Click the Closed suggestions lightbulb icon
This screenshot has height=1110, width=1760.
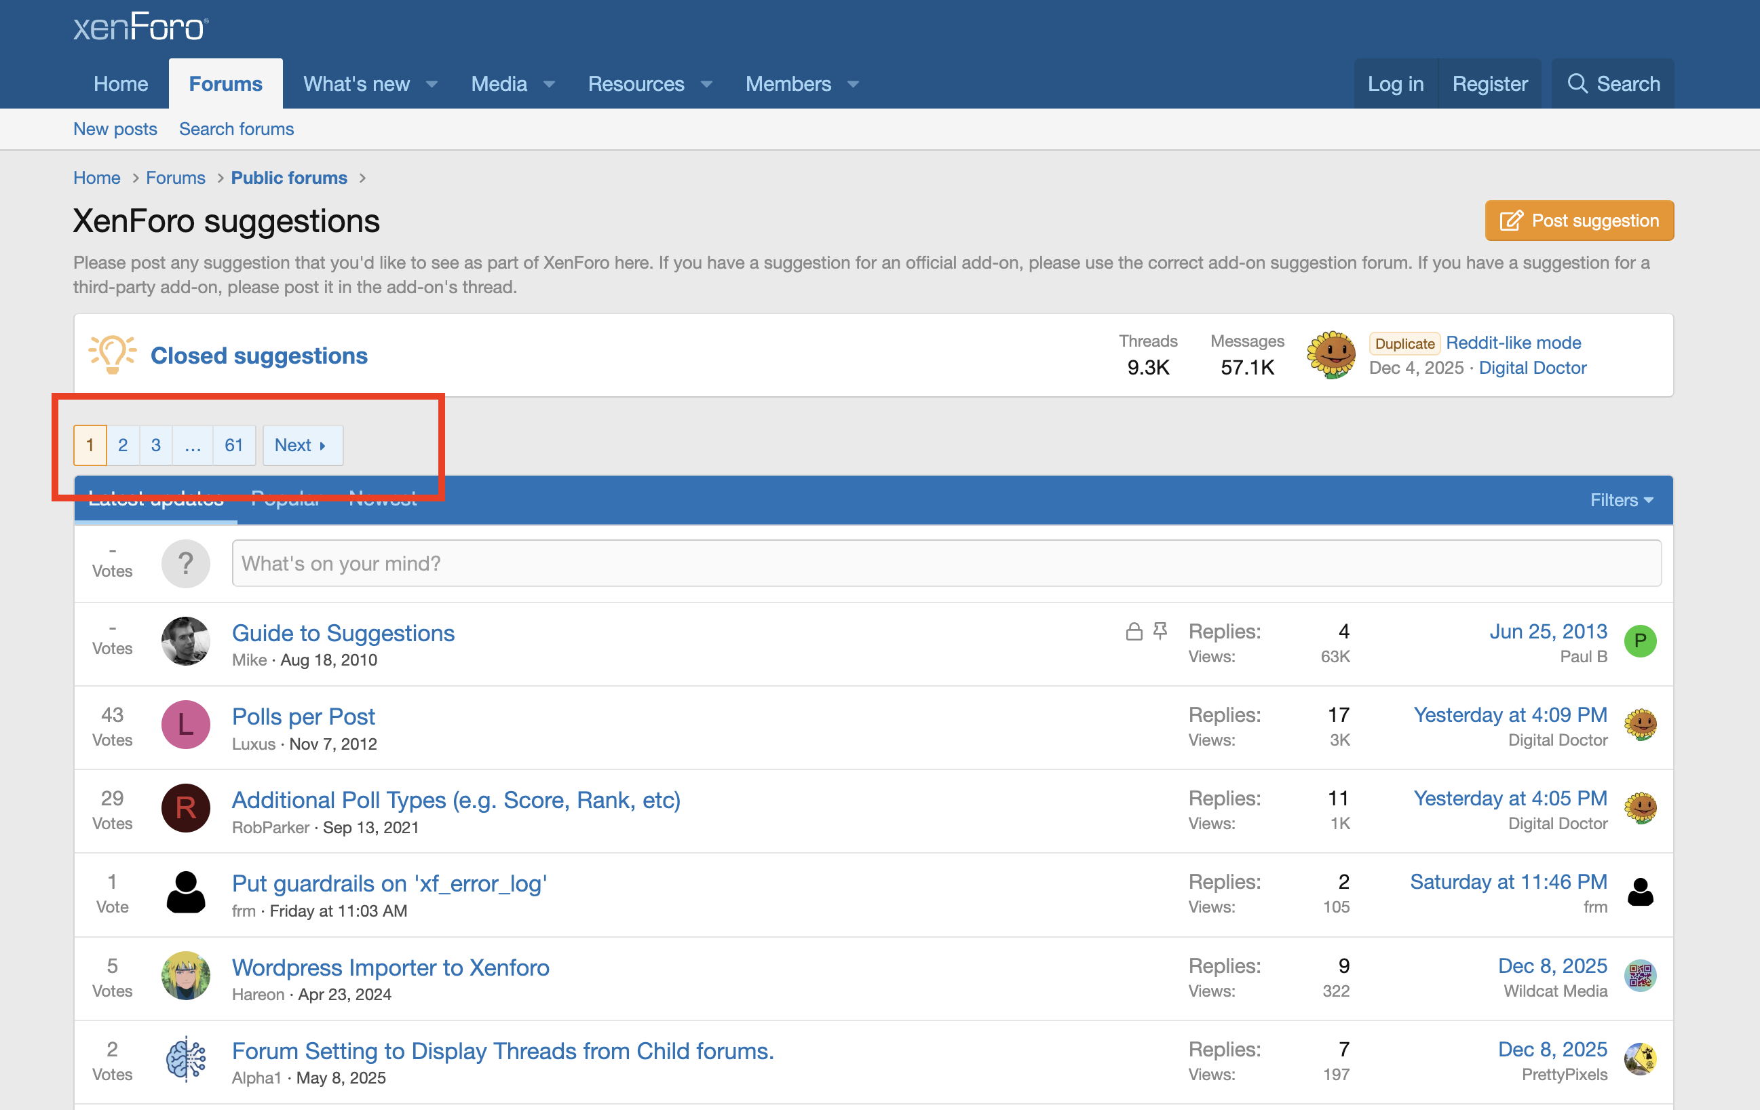[x=112, y=355]
